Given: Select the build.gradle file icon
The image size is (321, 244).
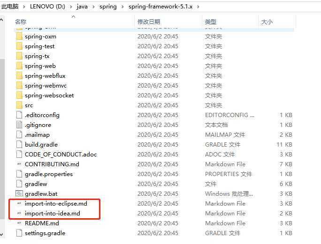Looking at the screenshot, I should (x=19, y=144).
